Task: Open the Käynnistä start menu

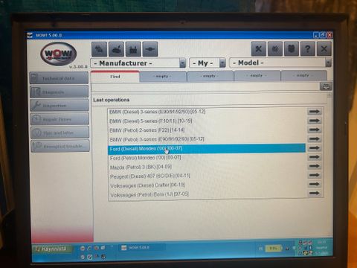Action: [x=52, y=249]
